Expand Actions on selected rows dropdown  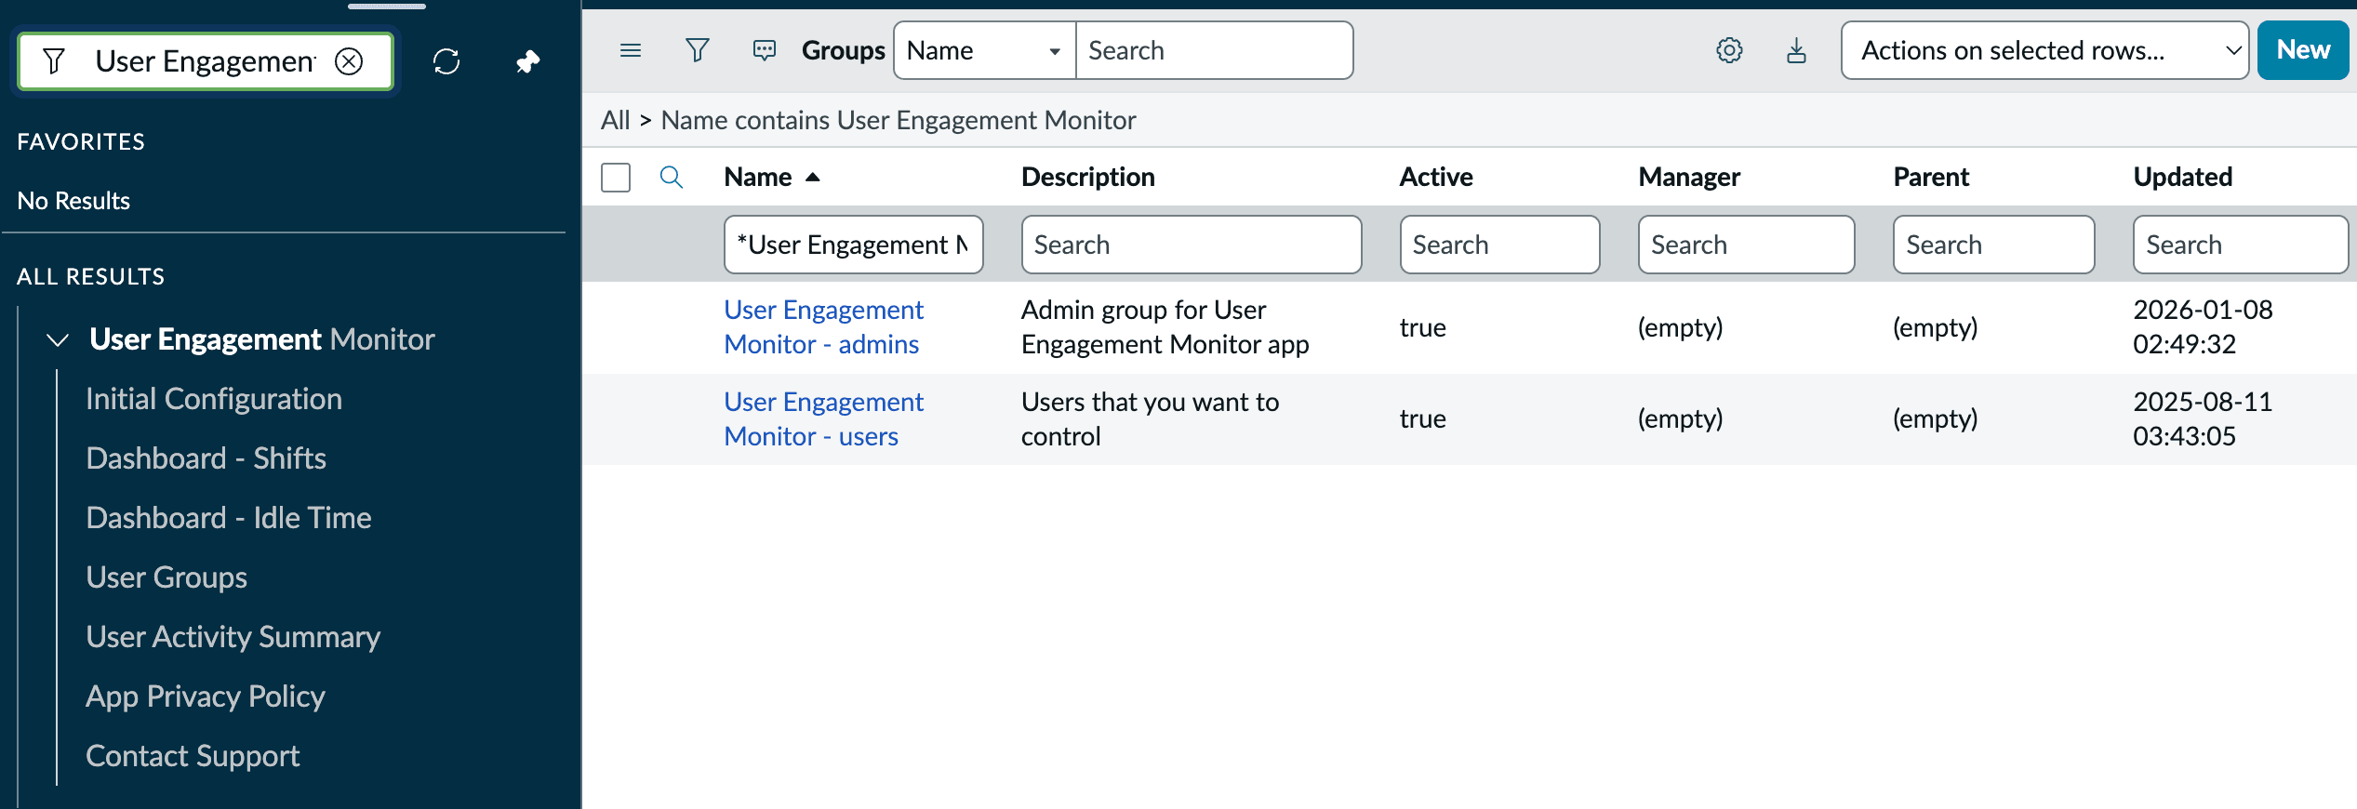point(2044,50)
